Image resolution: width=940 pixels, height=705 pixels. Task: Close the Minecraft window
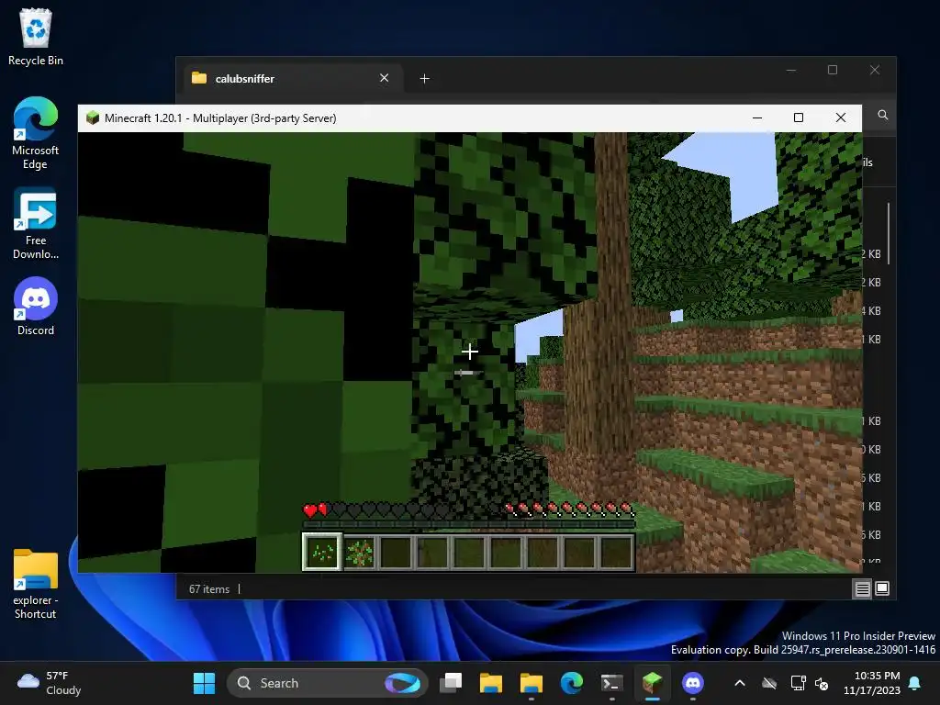841,118
